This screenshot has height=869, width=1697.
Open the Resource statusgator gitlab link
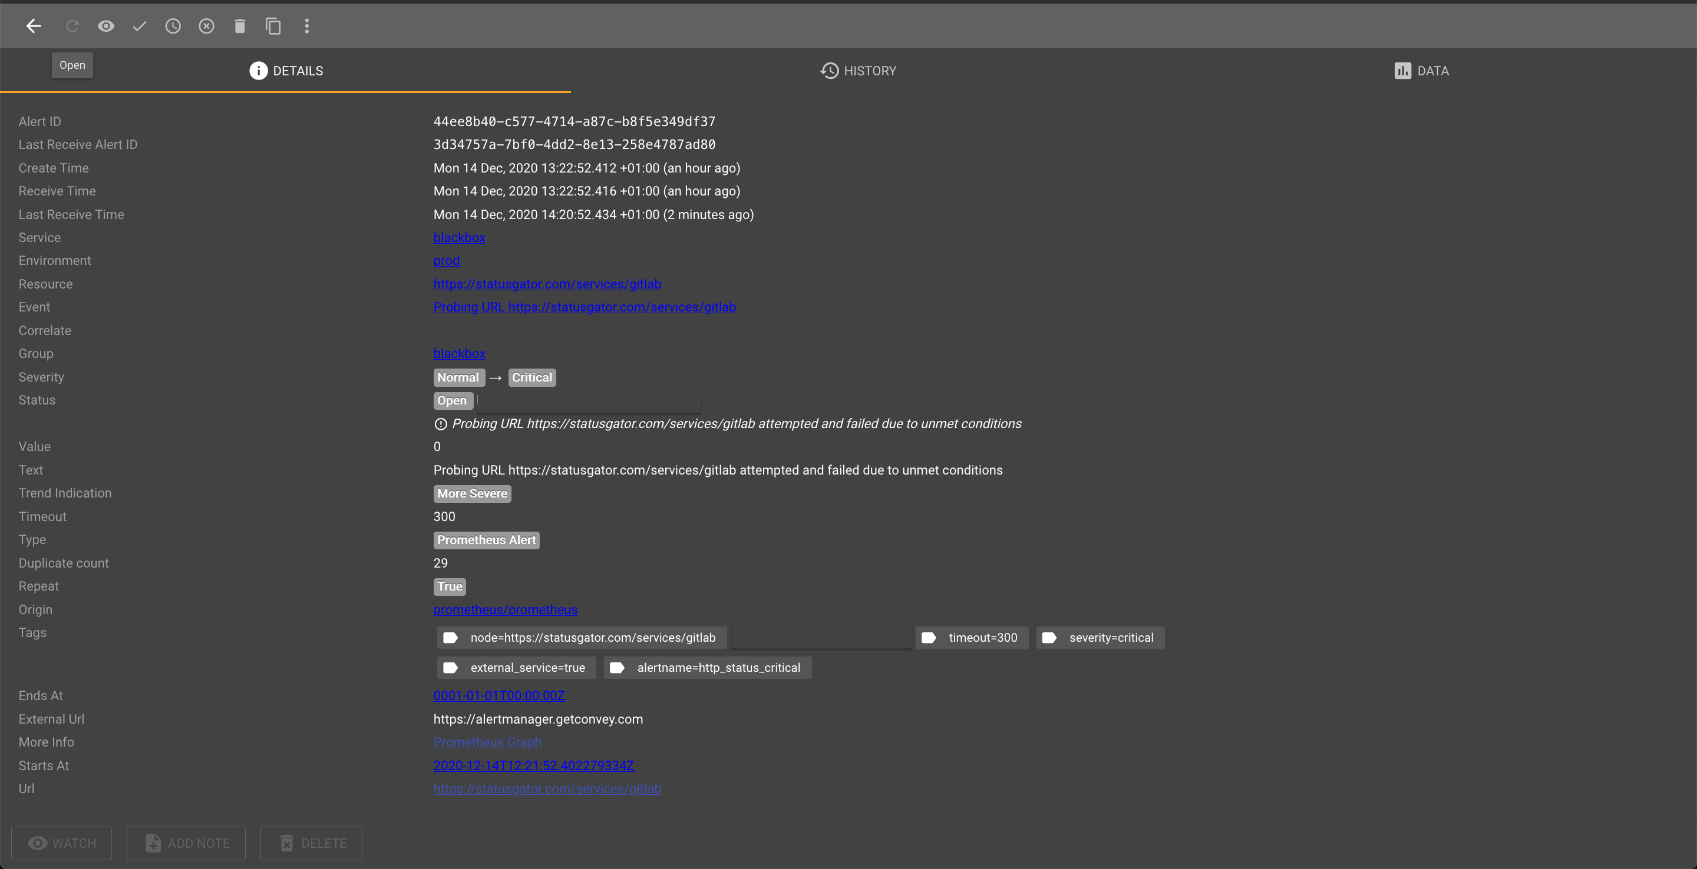pos(547,284)
